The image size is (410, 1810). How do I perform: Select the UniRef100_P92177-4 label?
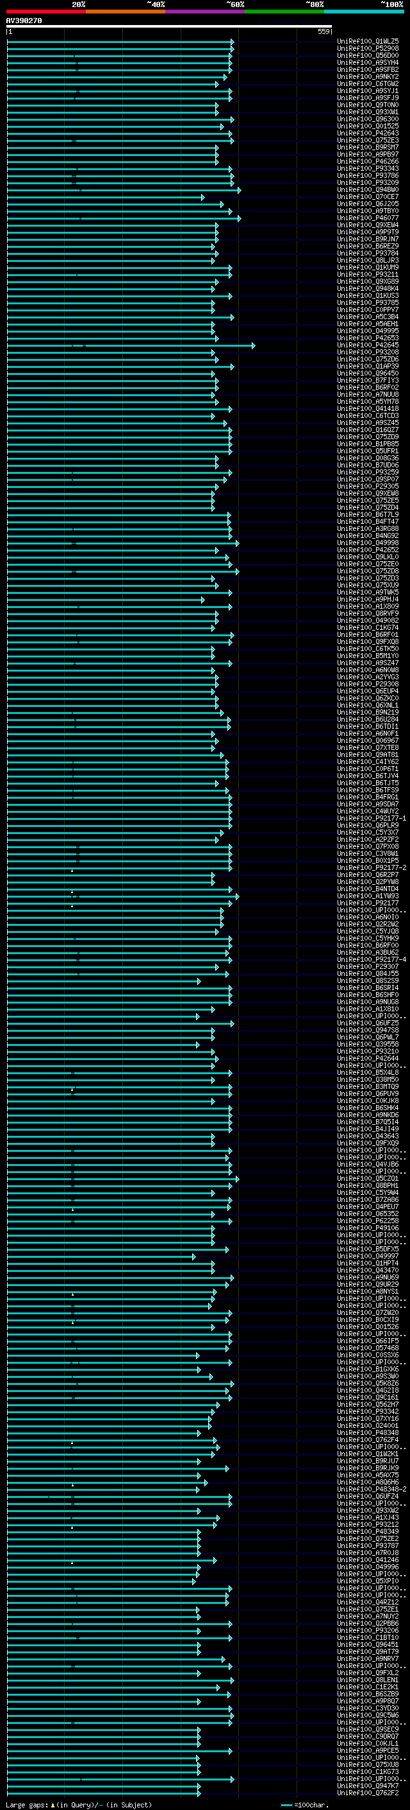click(x=372, y=960)
